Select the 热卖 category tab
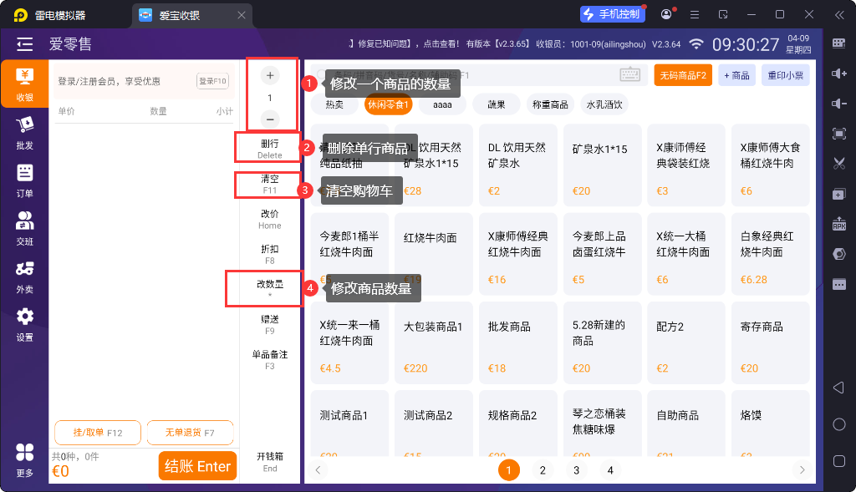 pos(334,104)
